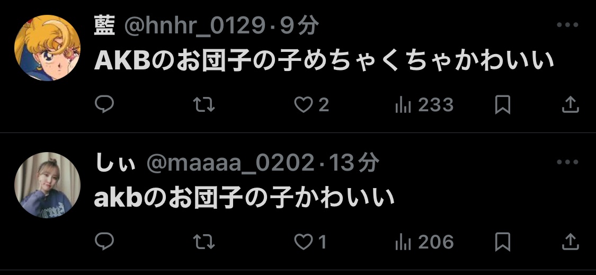Open the @maaaa_0202 username link
Screen dimensions: 596x275
[231, 163]
